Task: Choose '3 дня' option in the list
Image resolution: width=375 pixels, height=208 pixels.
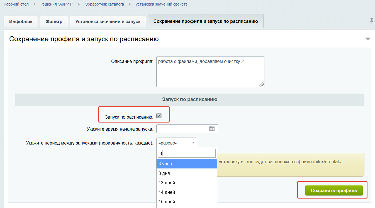Action: click(187, 173)
